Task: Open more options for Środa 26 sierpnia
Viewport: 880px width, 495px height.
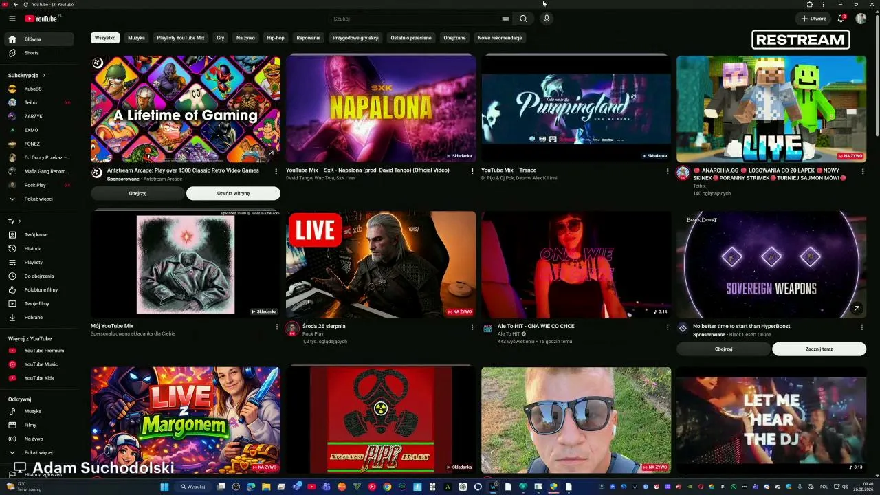Action: (472, 327)
